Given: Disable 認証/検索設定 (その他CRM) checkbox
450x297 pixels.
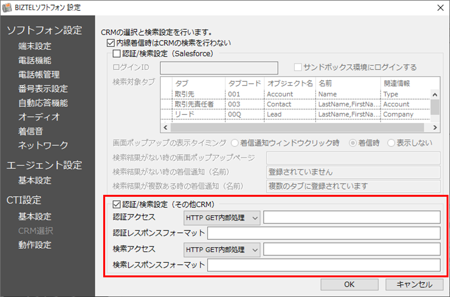Looking at the screenshot, I should [116, 205].
